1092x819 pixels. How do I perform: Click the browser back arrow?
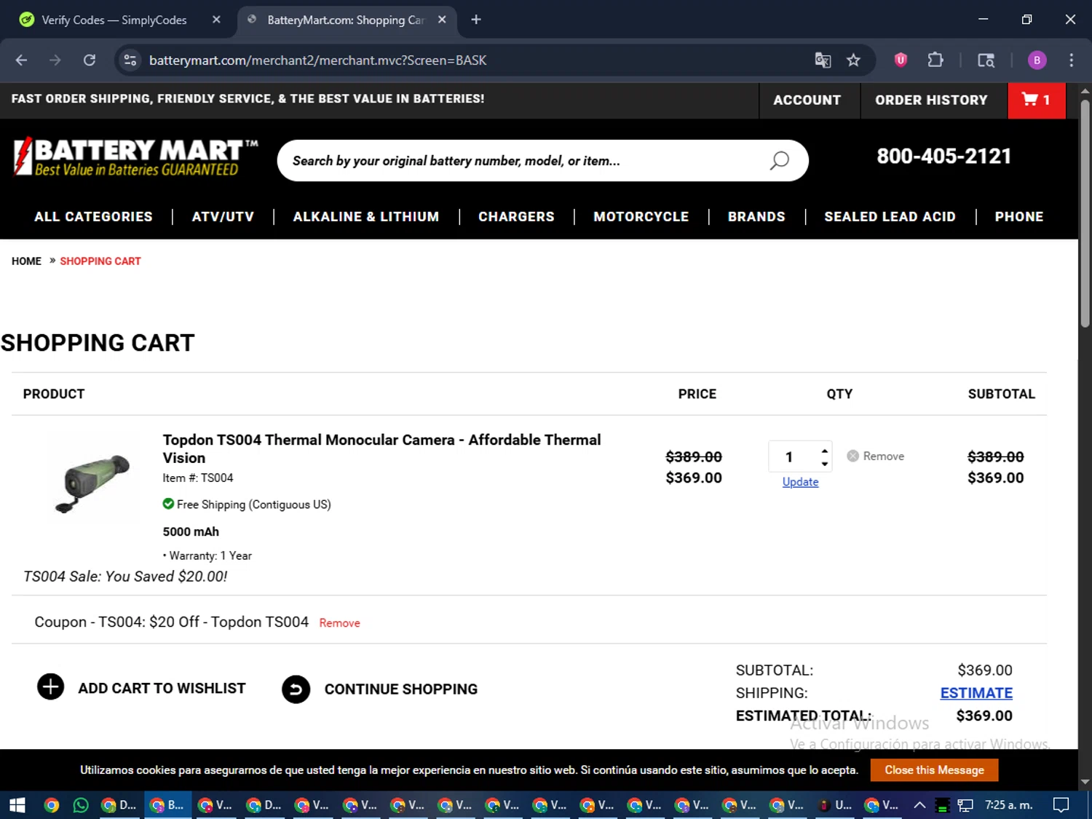coord(21,60)
